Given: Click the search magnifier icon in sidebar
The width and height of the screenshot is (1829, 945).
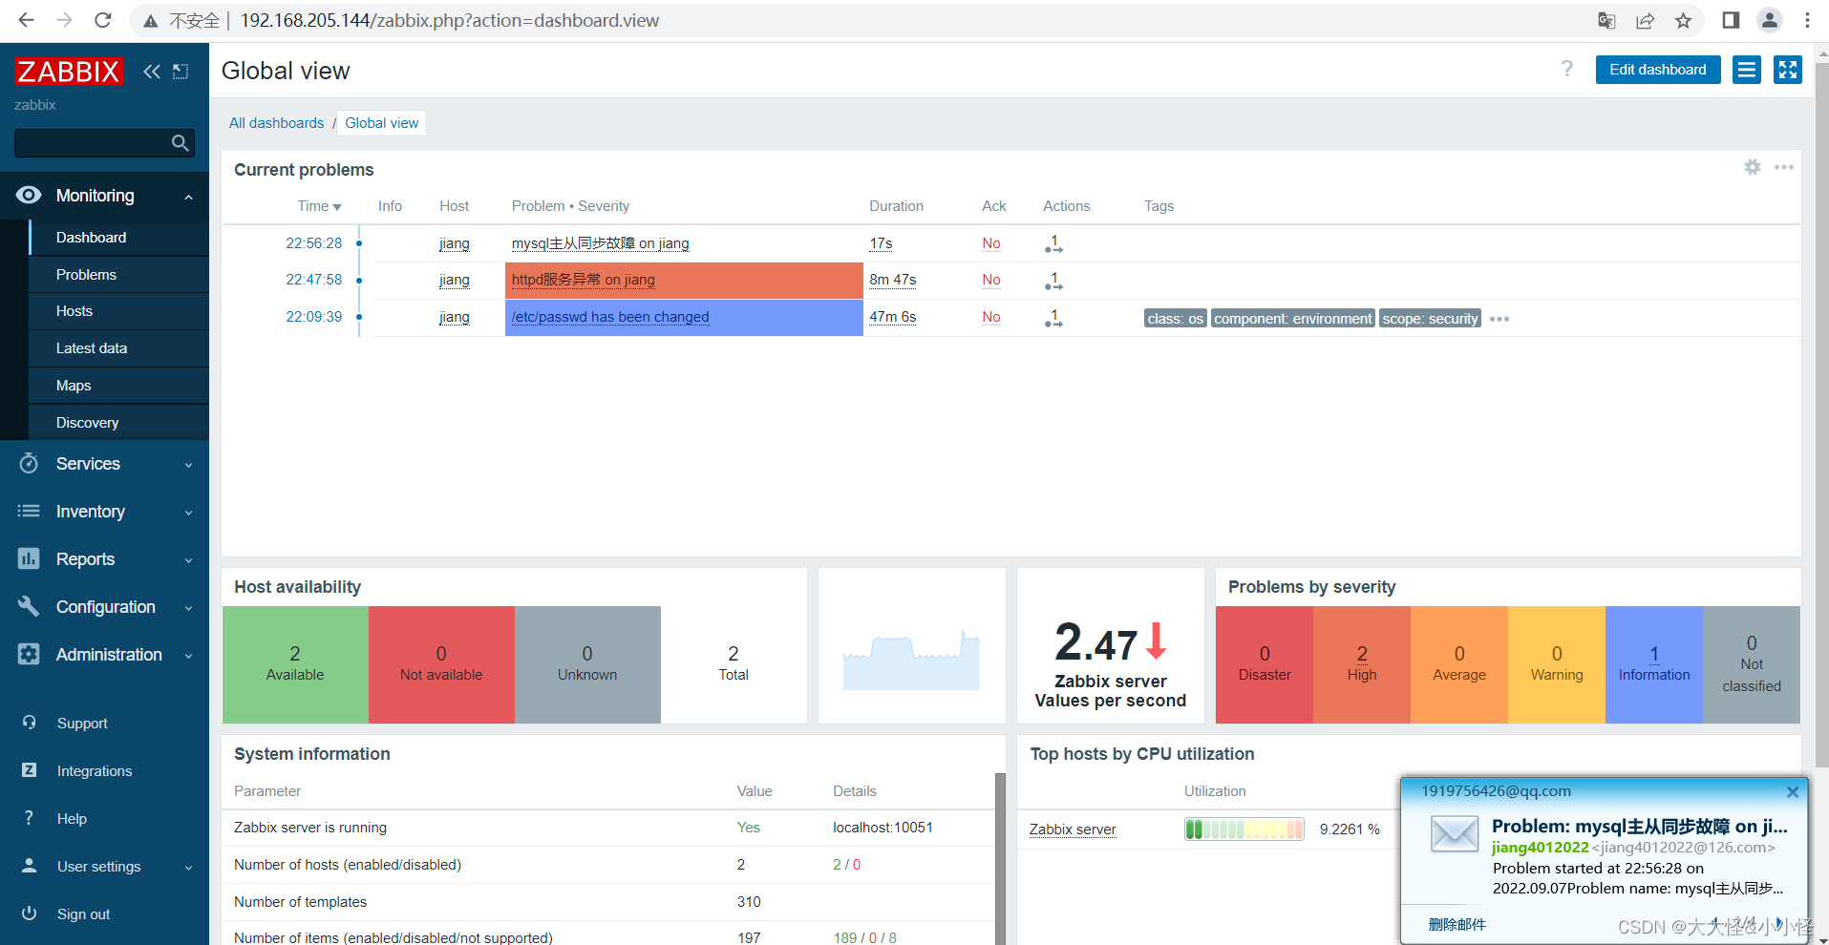Looking at the screenshot, I should pyautogui.click(x=180, y=143).
